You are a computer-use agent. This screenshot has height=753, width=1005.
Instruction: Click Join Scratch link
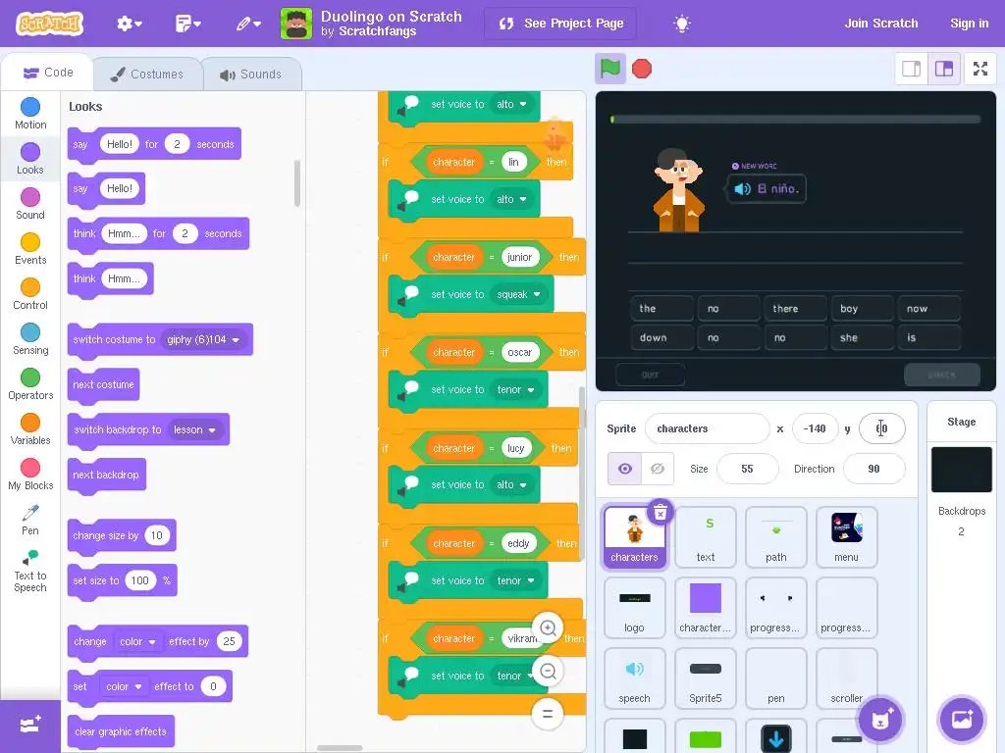(x=881, y=24)
